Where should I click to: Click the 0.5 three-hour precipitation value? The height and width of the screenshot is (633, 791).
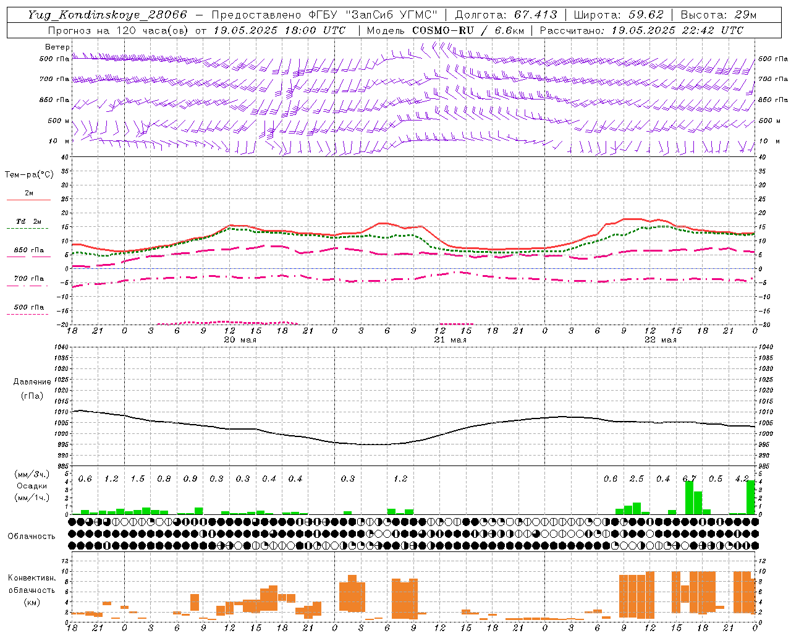tap(716, 479)
